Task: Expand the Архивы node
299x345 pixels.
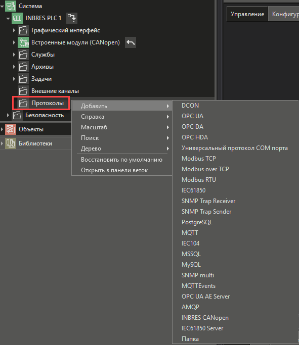Action: (14, 67)
